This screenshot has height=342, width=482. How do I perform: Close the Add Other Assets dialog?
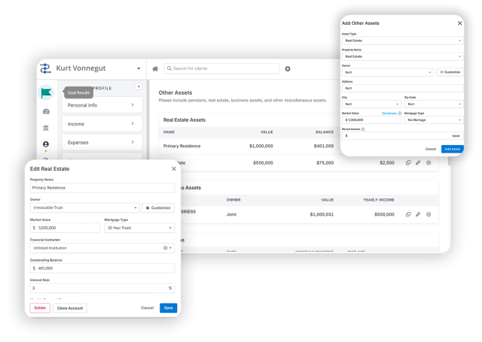[459, 23]
